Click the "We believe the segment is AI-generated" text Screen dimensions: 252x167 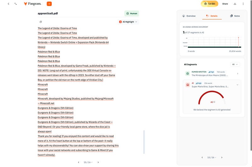212,110
